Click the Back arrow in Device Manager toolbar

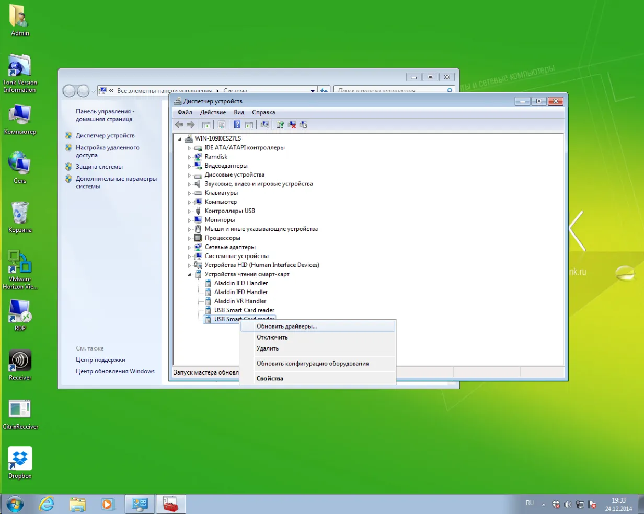tap(179, 125)
